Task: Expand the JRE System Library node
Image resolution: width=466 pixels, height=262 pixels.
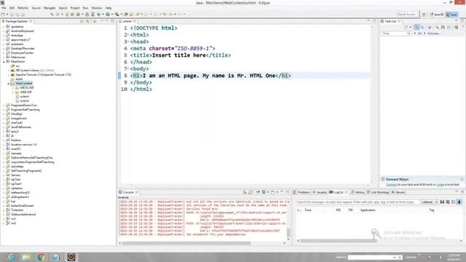Action: point(8,71)
